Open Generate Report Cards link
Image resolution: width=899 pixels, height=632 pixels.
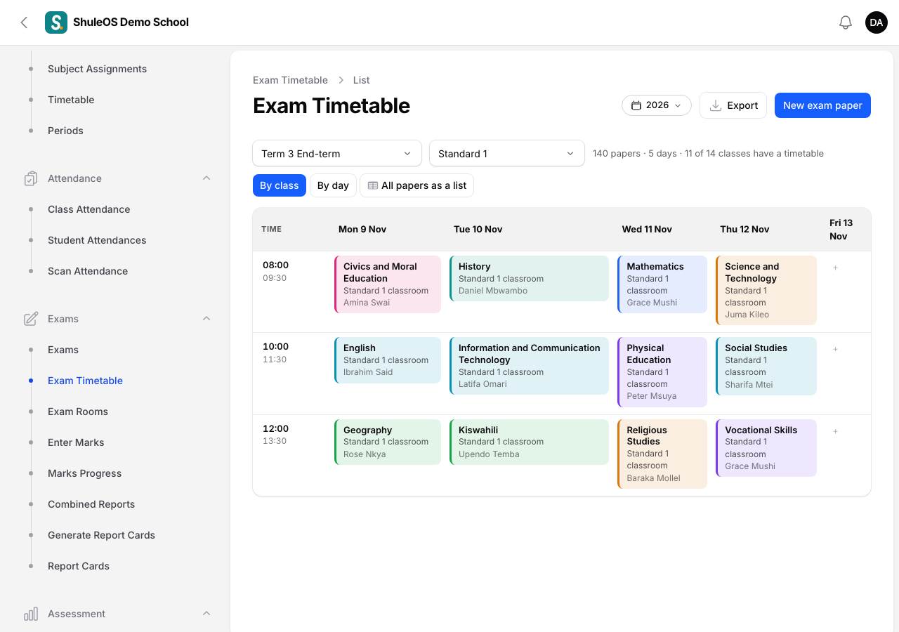point(102,535)
